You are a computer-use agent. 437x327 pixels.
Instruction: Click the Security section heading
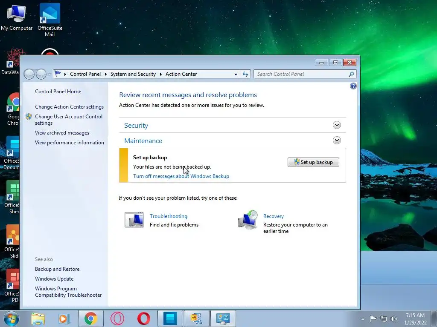pos(136,126)
